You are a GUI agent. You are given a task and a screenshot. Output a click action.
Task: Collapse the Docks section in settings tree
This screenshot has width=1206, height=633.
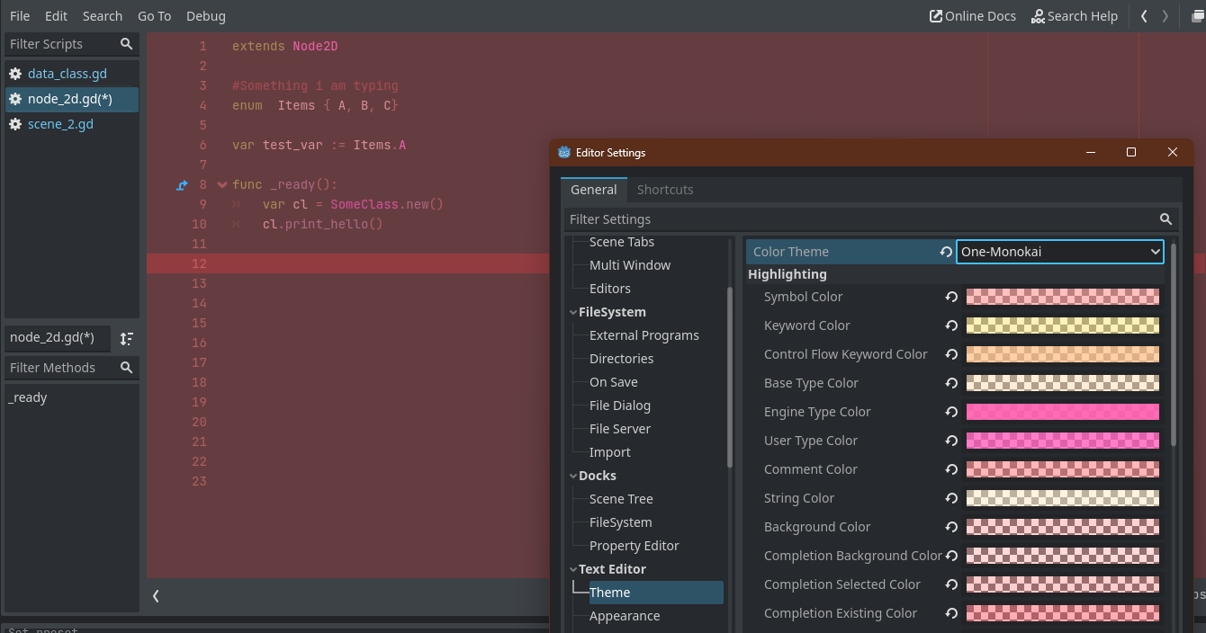click(573, 475)
